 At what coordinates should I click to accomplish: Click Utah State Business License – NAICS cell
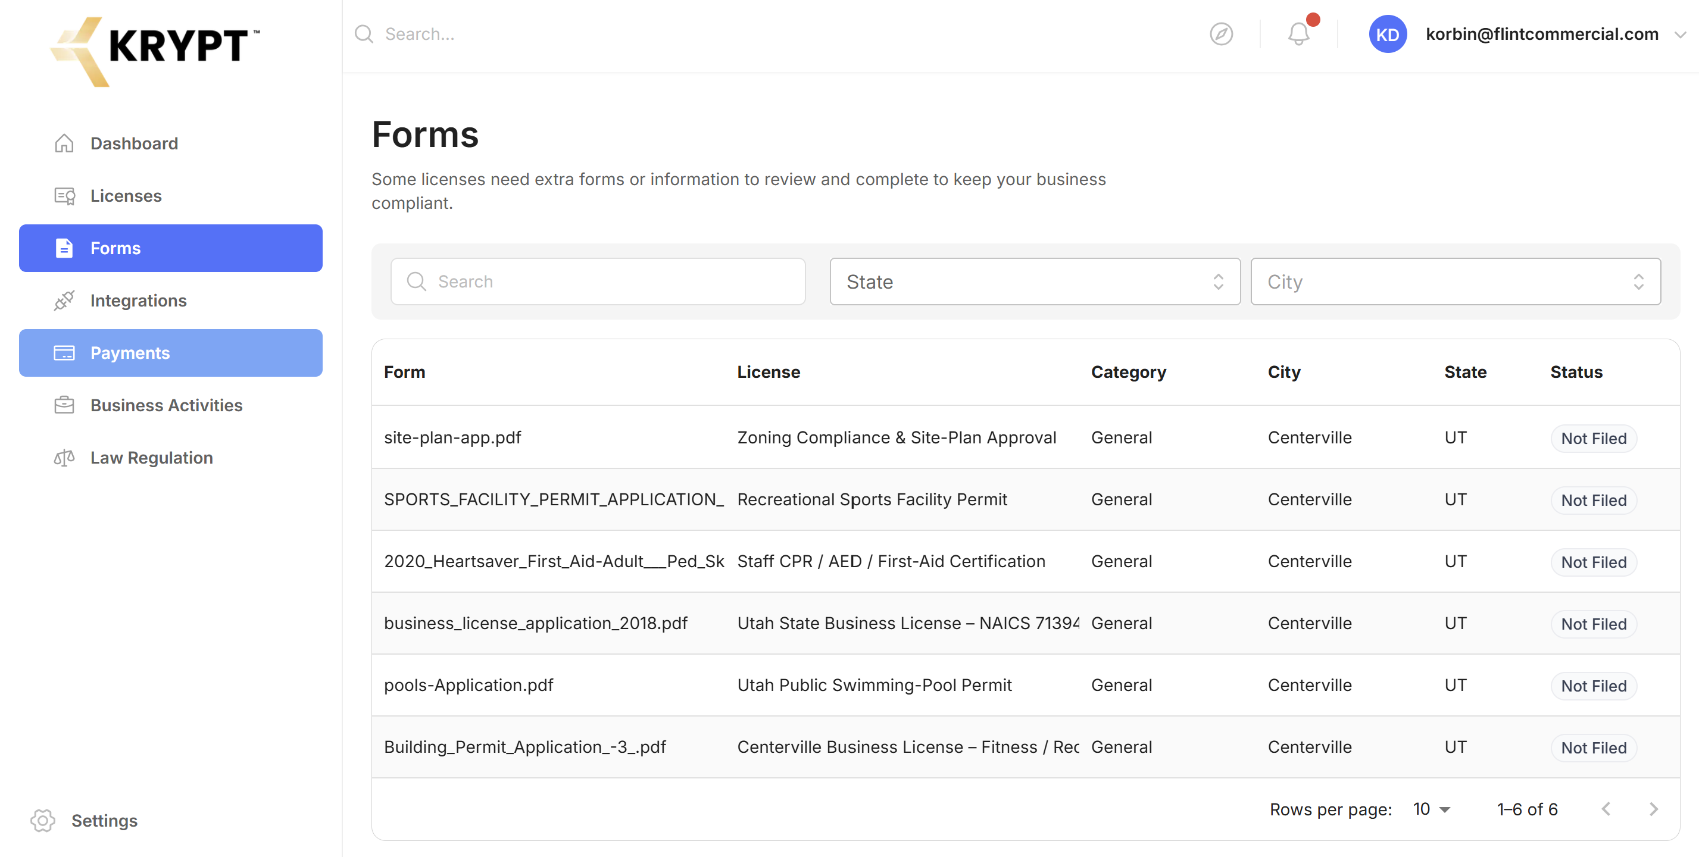coord(908,623)
